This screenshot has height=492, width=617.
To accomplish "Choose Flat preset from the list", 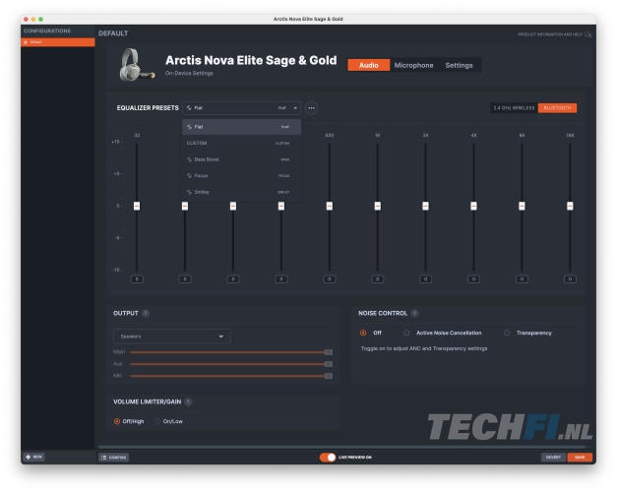I will point(242,127).
